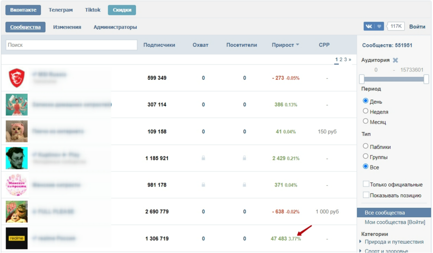Click the right audience slider handle
Viewport: 433px width, 253px height.
[426, 79]
